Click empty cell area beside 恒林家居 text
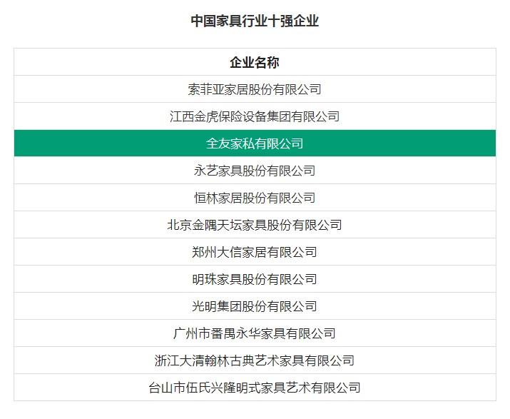 pos(407,198)
